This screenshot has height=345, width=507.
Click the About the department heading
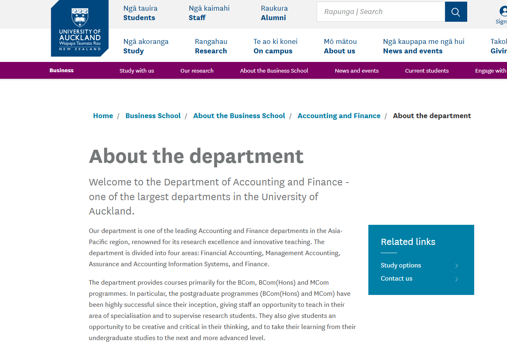(196, 156)
